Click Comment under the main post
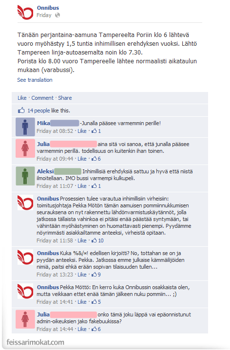Viewport: 230px width, 350px height. (42, 98)
